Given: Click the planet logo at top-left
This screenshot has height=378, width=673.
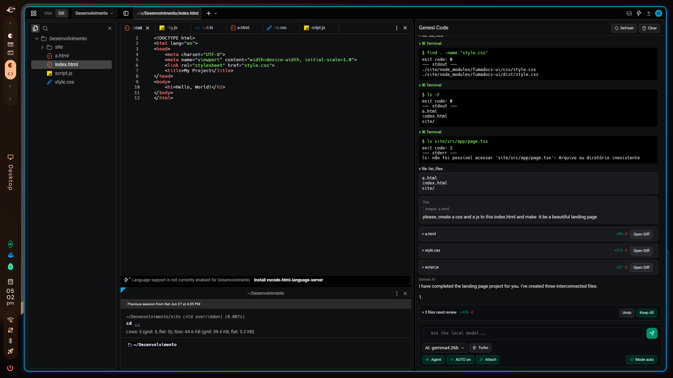Looking at the screenshot, I should pyautogui.click(x=11, y=10).
